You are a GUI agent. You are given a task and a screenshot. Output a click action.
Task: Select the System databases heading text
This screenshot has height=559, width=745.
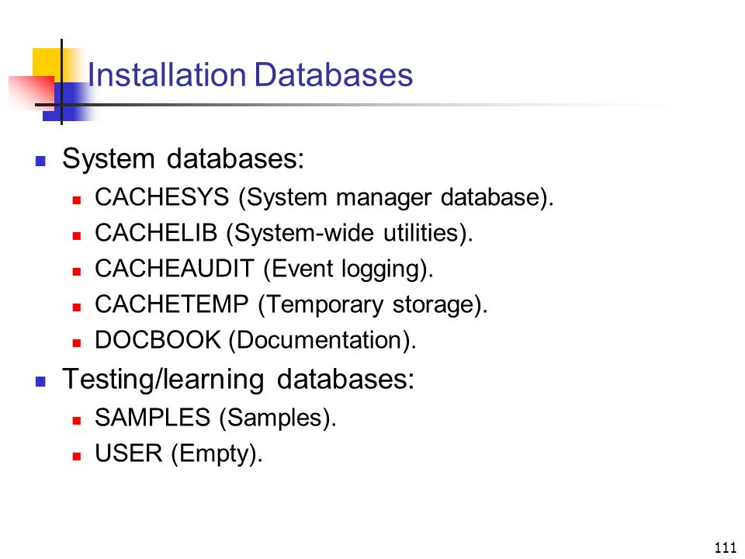point(183,158)
